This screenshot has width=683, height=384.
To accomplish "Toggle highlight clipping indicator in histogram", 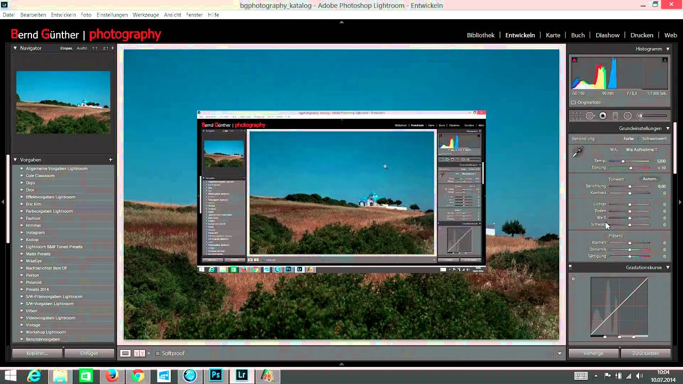I will [665, 60].
